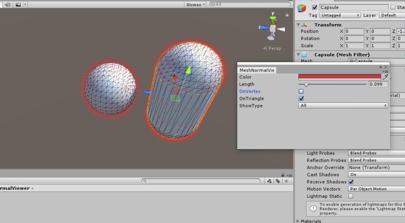Click the rmalViewer breadcrumb folder
This screenshot has height=223, width=405.
pyautogui.click(x=15, y=188)
